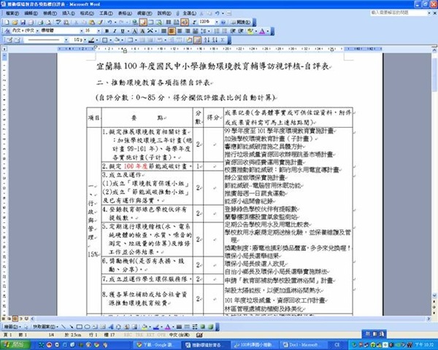Click the Print icon in the Standard toolbar

pos(40,22)
